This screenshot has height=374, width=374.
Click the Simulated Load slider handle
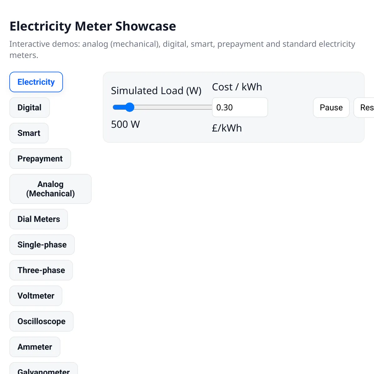129,107
